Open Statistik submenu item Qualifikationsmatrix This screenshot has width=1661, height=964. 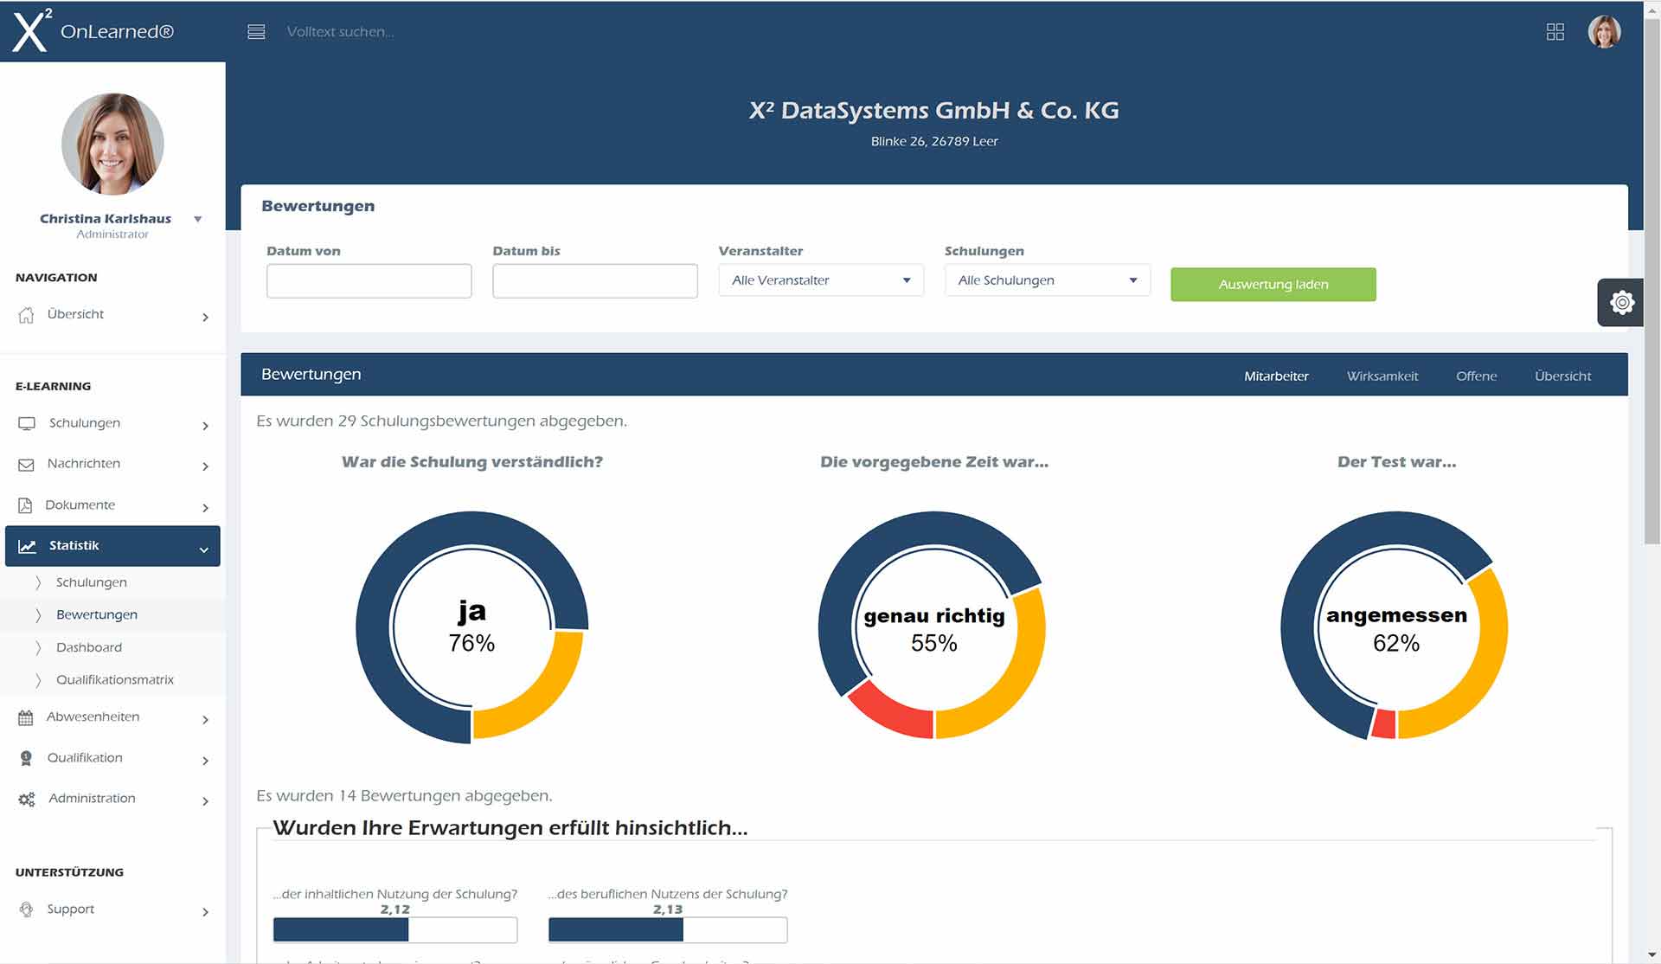[x=115, y=679]
